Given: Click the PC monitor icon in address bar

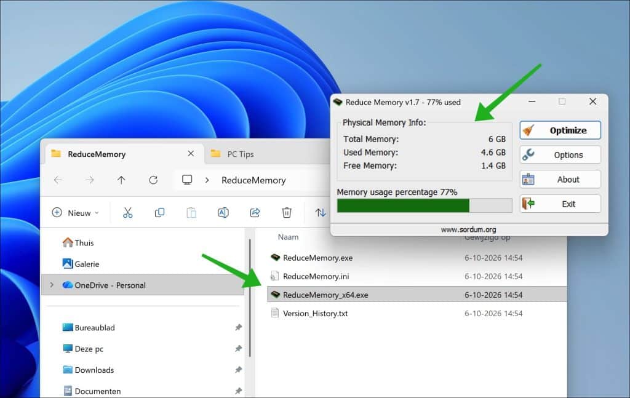Looking at the screenshot, I should coord(187,180).
